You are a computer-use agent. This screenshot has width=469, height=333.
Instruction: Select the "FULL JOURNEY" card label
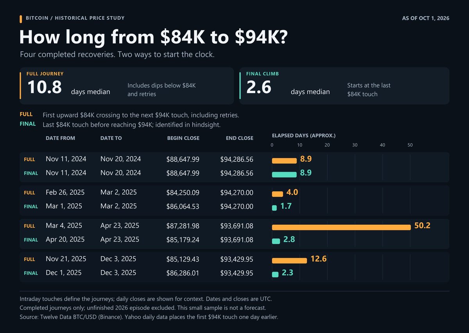point(45,73)
